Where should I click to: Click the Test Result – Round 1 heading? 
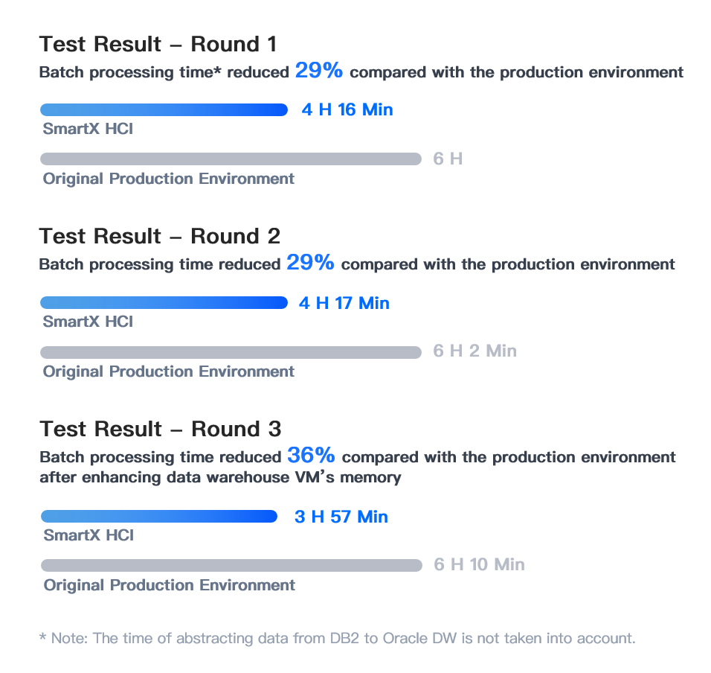[x=158, y=45]
